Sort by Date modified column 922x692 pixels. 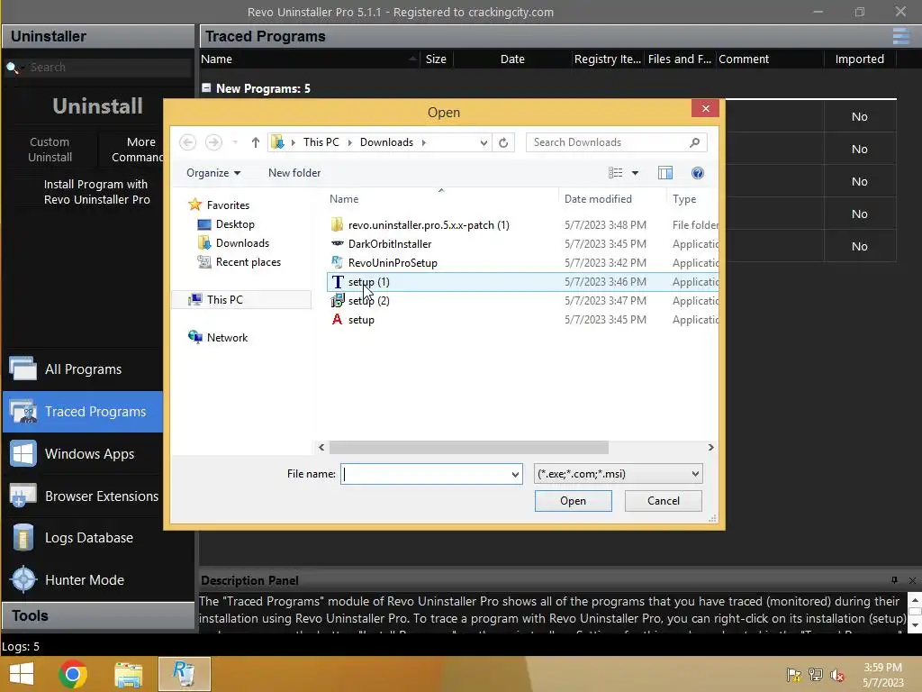(598, 199)
